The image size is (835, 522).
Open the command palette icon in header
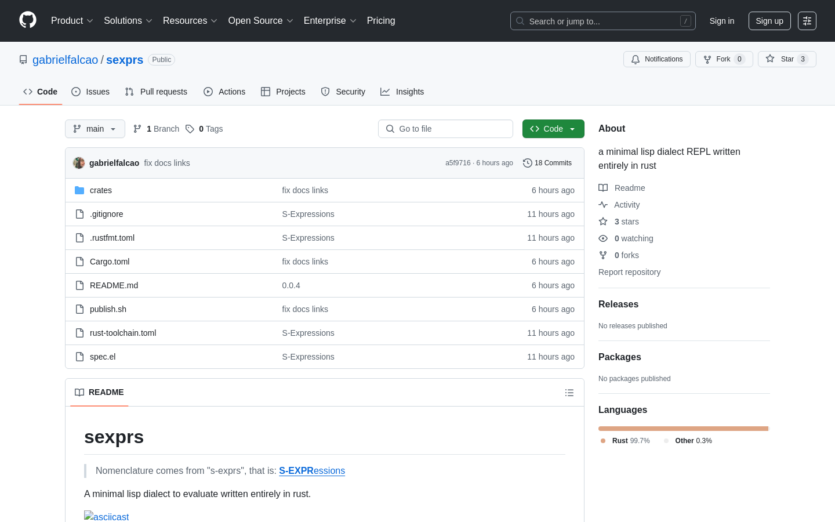(807, 21)
